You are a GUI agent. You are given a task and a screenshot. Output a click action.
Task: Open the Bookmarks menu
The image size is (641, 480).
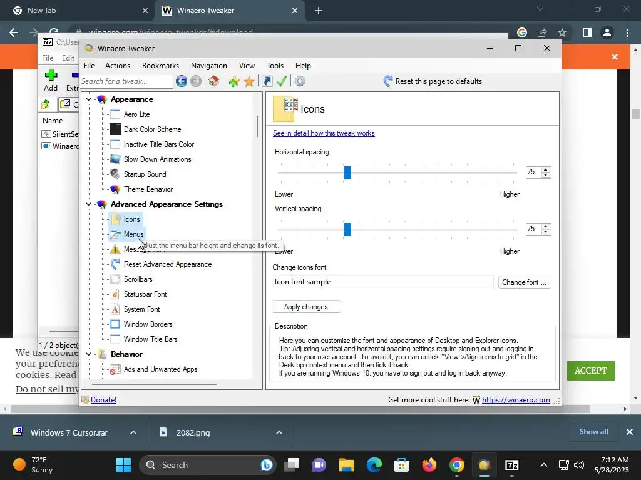coord(160,66)
